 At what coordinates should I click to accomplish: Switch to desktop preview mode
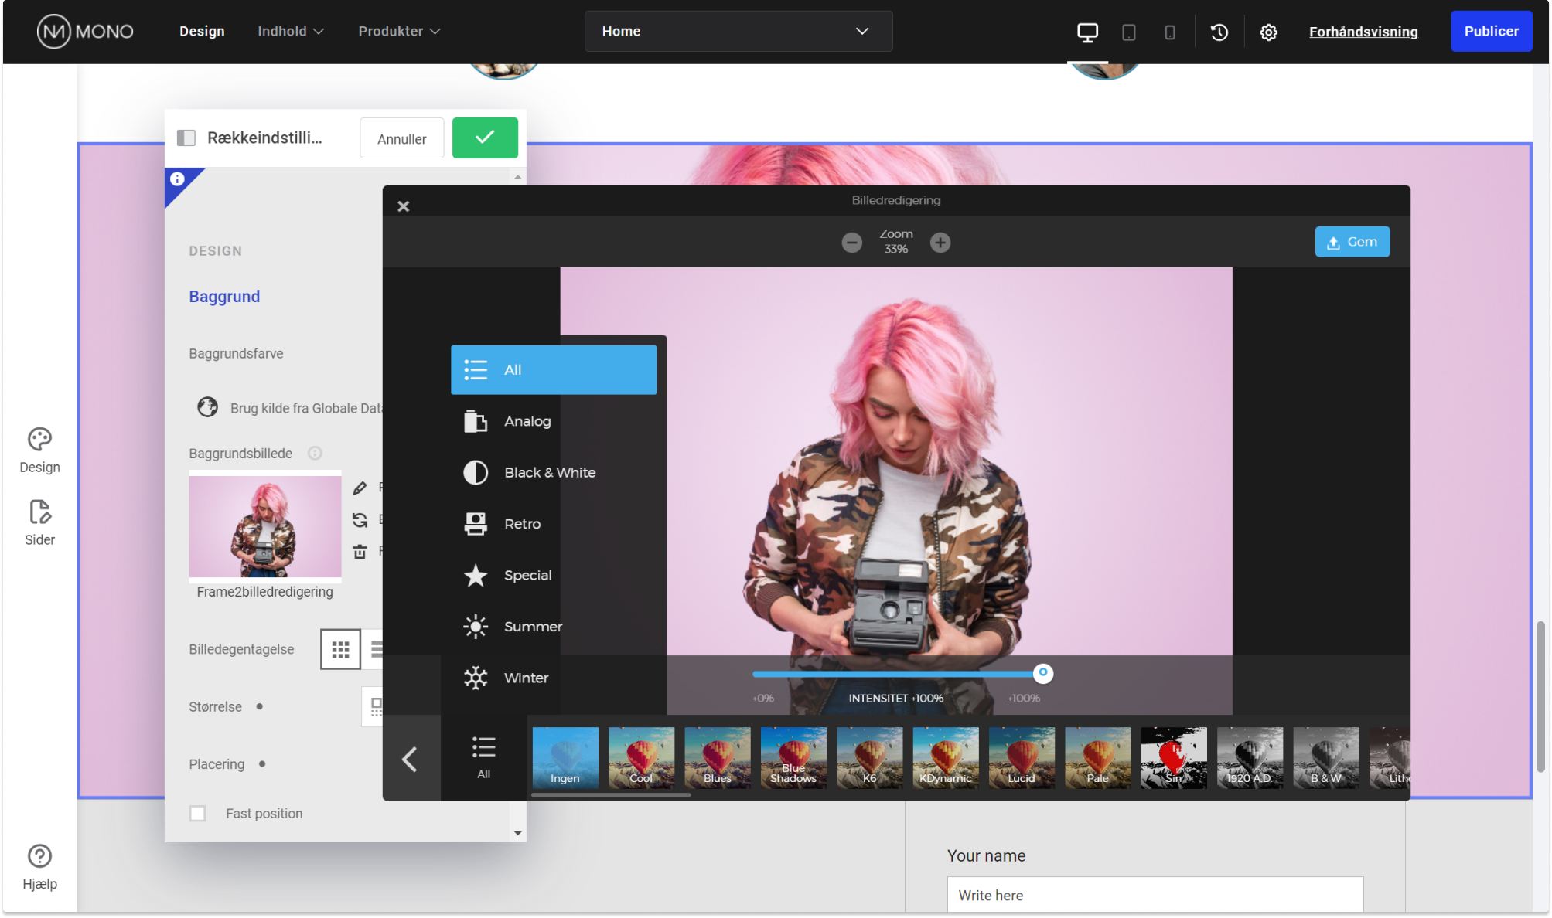(1087, 32)
